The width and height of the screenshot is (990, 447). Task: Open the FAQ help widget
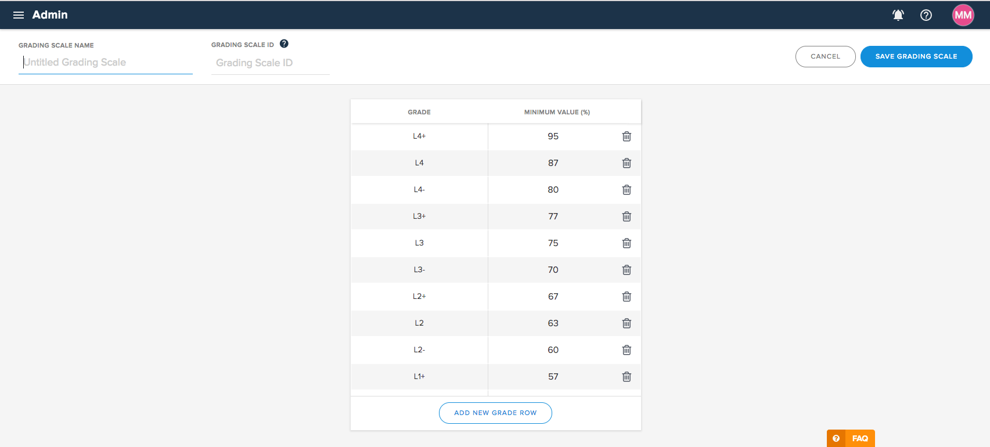click(x=851, y=438)
